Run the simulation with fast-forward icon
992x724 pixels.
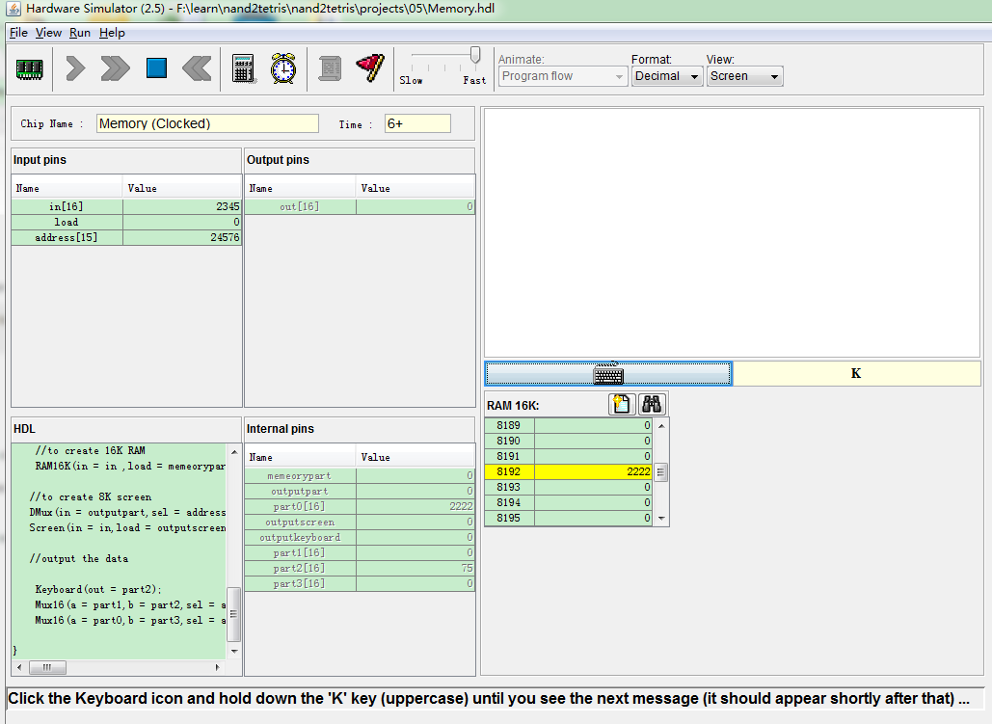pyautogui.click(x=115, y=68)
